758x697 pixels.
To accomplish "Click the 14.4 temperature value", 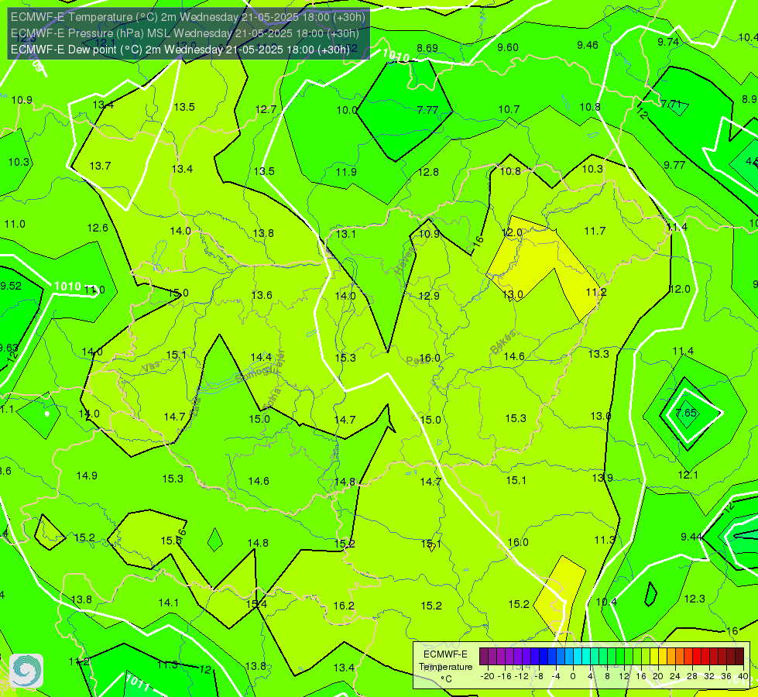I will [x=261, y=357].
